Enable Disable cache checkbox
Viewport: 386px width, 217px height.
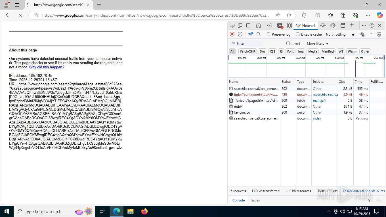(x=298, y=34)
